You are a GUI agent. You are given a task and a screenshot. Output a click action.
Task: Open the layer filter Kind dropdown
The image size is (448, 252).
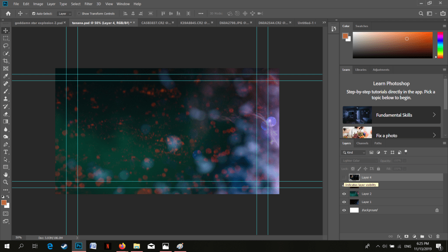(x=353, y=153)
